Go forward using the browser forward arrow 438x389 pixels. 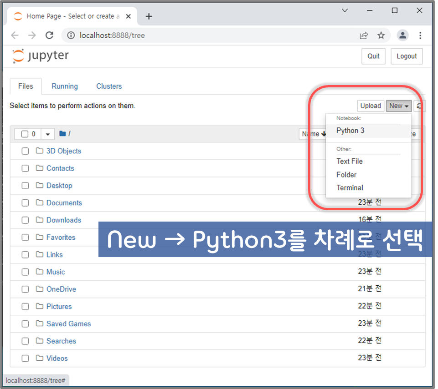[x=32, y=35]
